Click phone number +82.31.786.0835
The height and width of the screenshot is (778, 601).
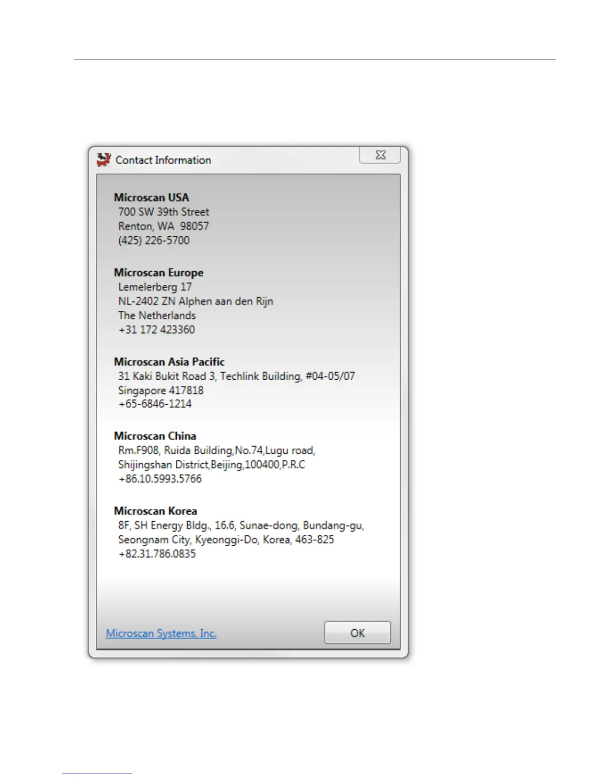pos(157,554)
